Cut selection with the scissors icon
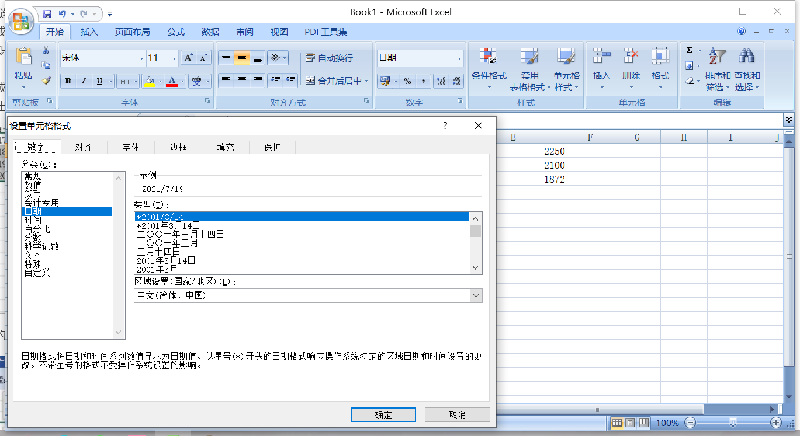 pos(46,51)
